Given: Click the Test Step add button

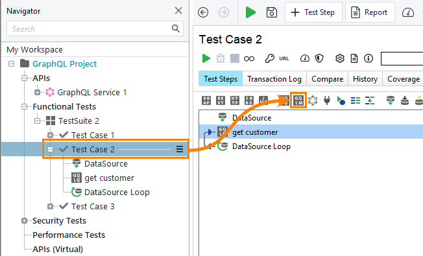Looking at the screenshot, I should pyautogui.click(x=313, y=12).
